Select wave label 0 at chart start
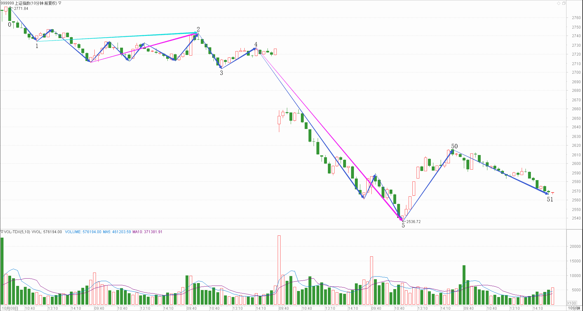This screenshot has height=311, width=583. pos(9,24)
